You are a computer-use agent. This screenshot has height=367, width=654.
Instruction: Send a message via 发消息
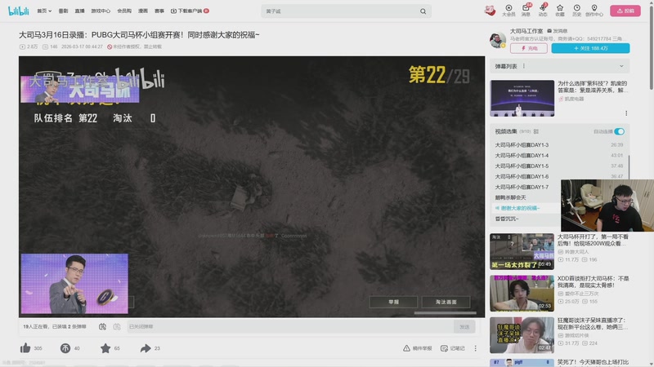(x=558, y=31)
